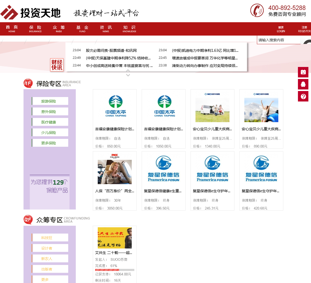Screen dimensions: 311x283
Task: Select 设计者 crowdfunding category
Action: [50, 248]
